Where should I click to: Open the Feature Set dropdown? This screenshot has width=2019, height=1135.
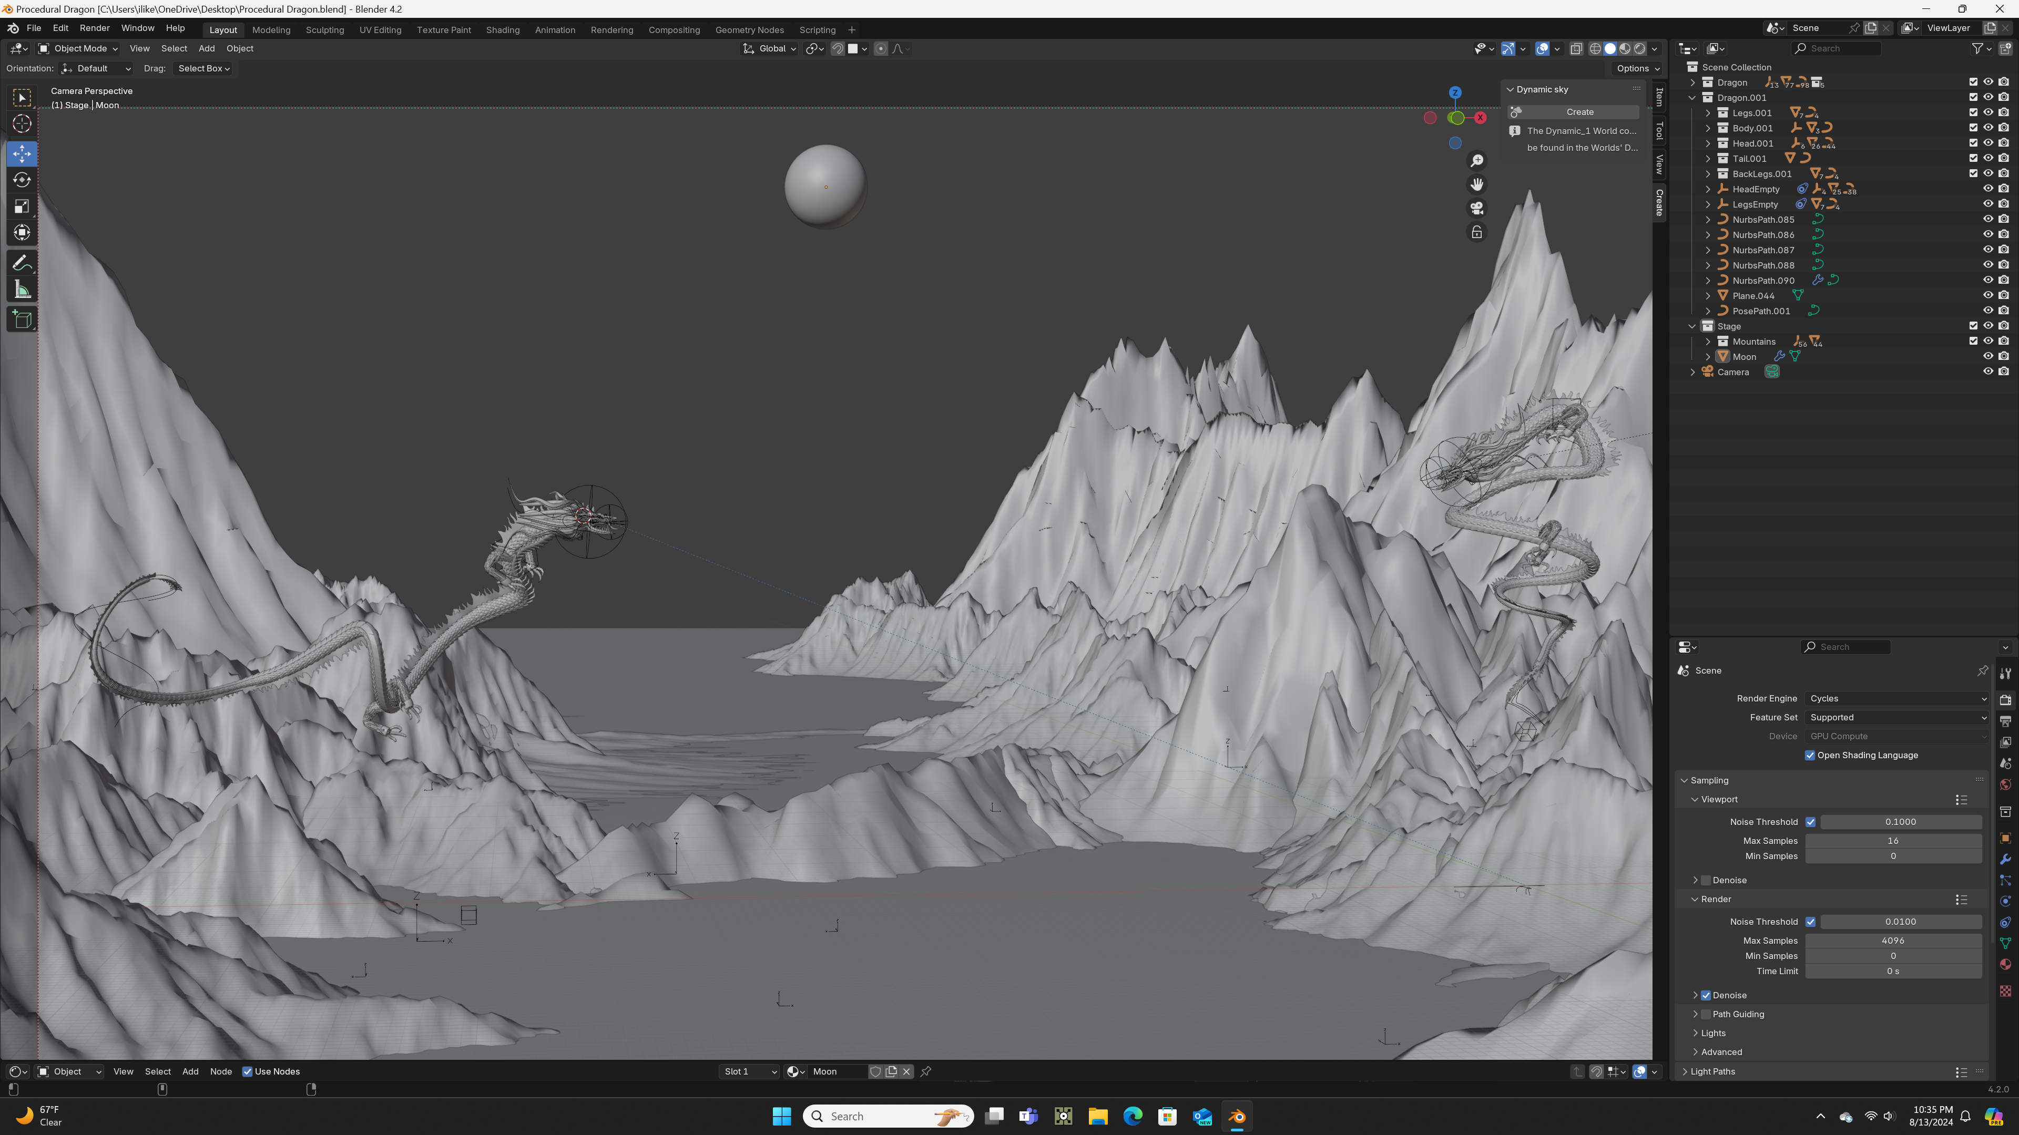coord(1896,717)
